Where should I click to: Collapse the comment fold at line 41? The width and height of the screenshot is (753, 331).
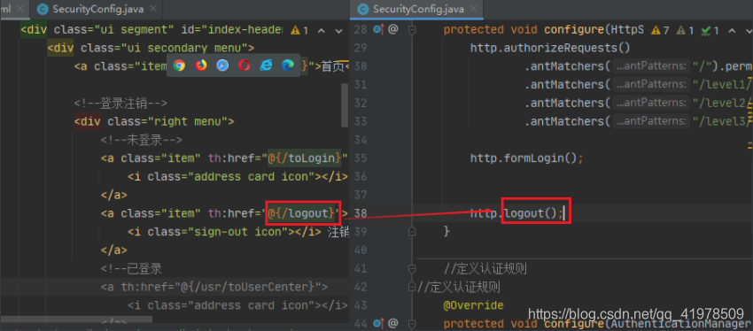coord(412,268)
